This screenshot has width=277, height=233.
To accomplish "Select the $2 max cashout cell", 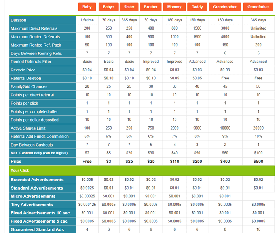I will [x=87, y=153].
